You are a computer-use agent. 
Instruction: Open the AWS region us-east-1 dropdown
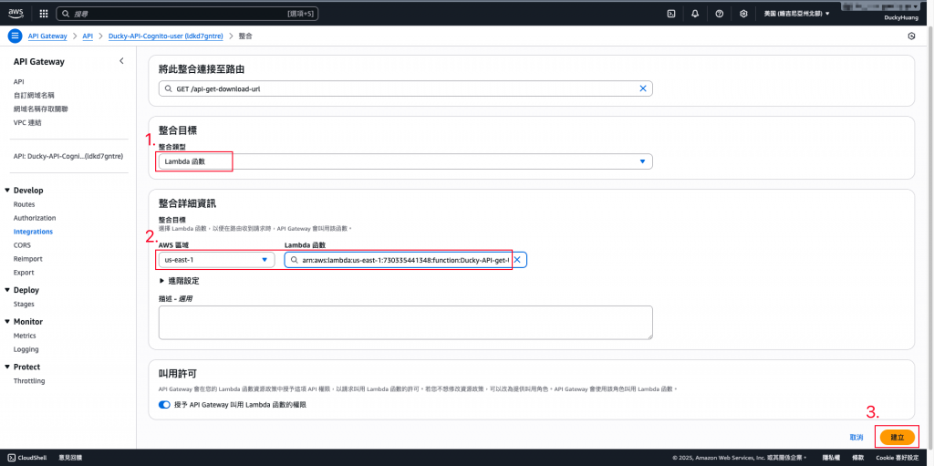217,260
